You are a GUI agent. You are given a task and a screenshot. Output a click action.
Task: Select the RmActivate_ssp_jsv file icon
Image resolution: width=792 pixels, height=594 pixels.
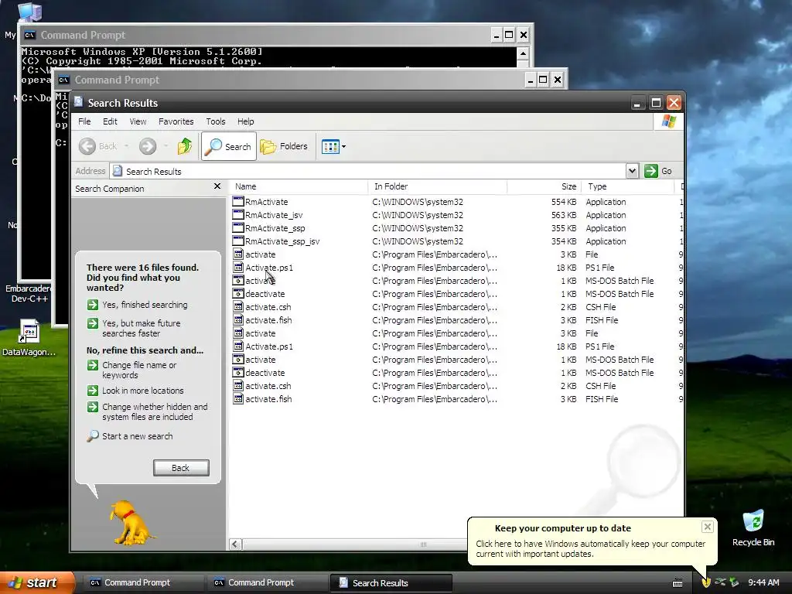point(238,241)
